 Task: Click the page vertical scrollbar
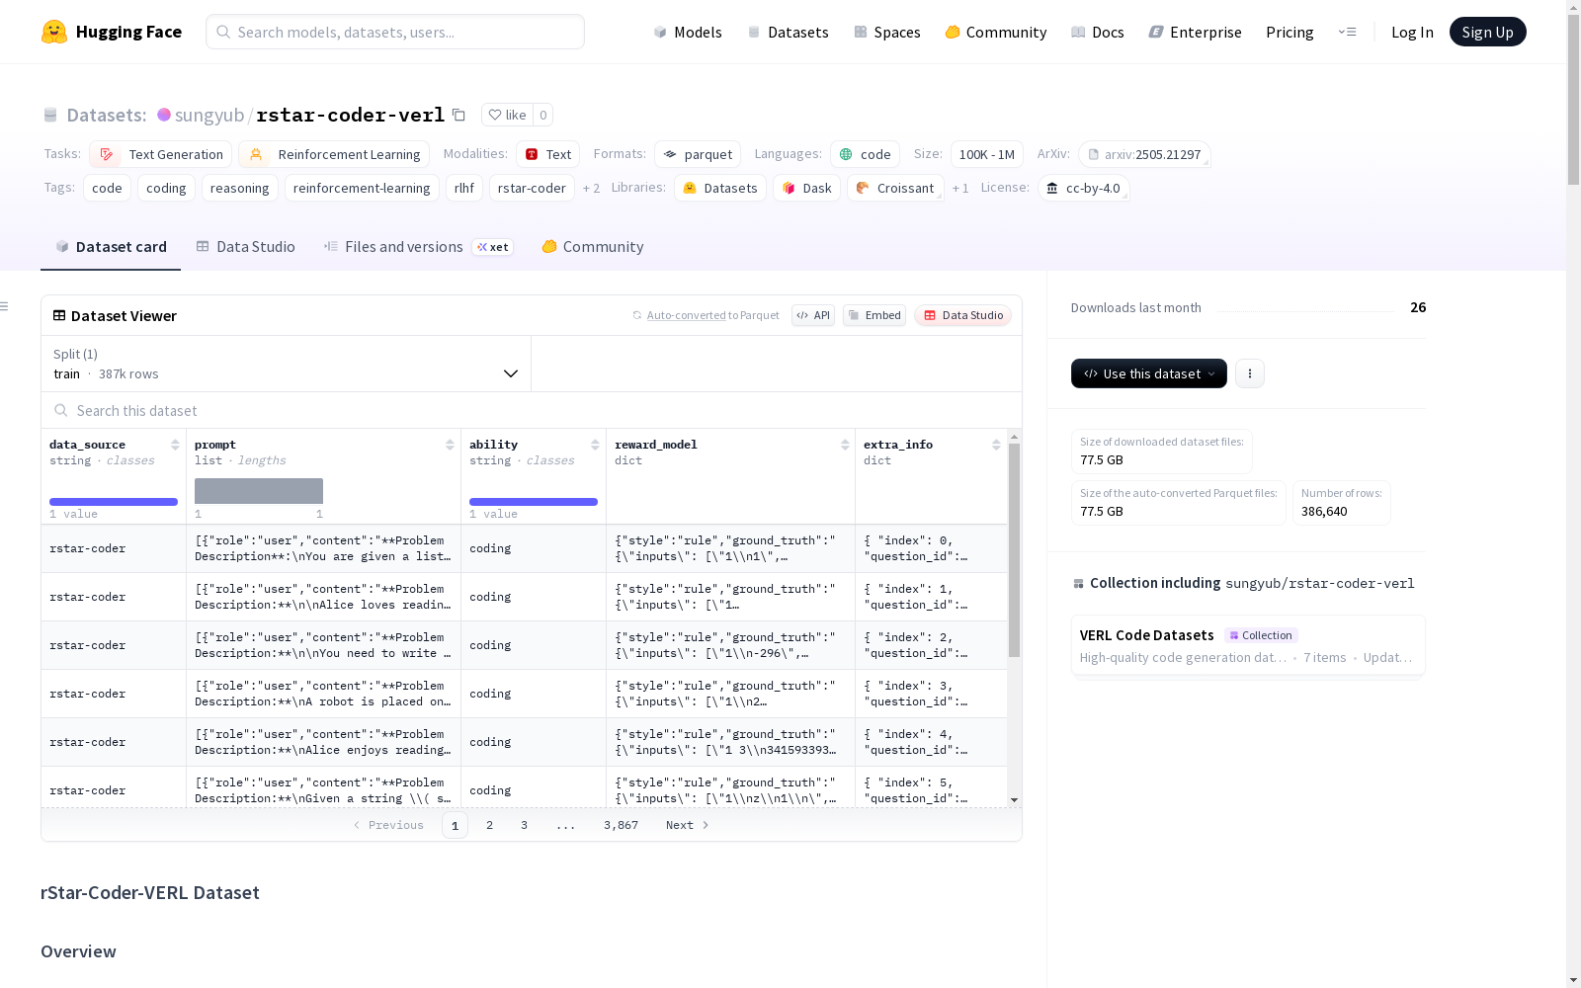pyautogui.click(x=1573, y=99)
